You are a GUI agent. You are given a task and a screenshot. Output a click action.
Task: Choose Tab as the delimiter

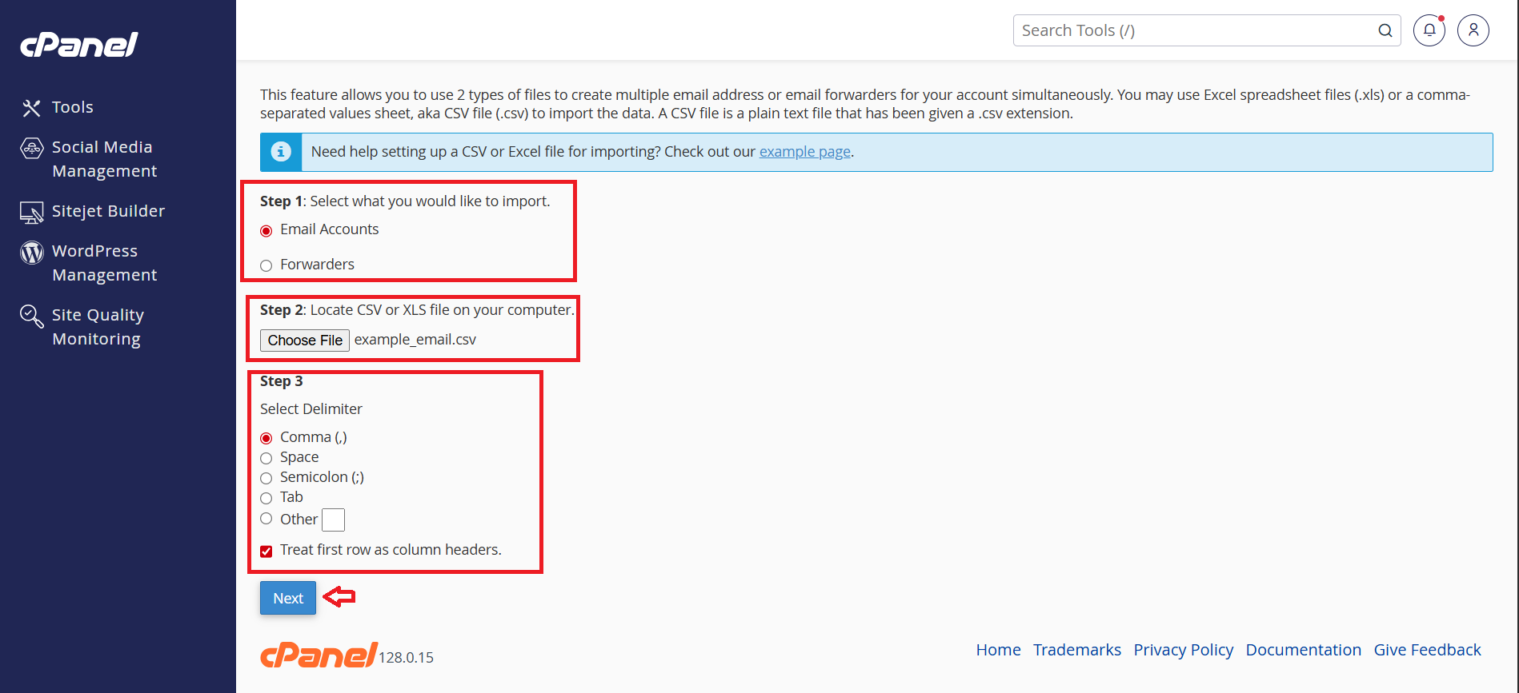point(267,498)
